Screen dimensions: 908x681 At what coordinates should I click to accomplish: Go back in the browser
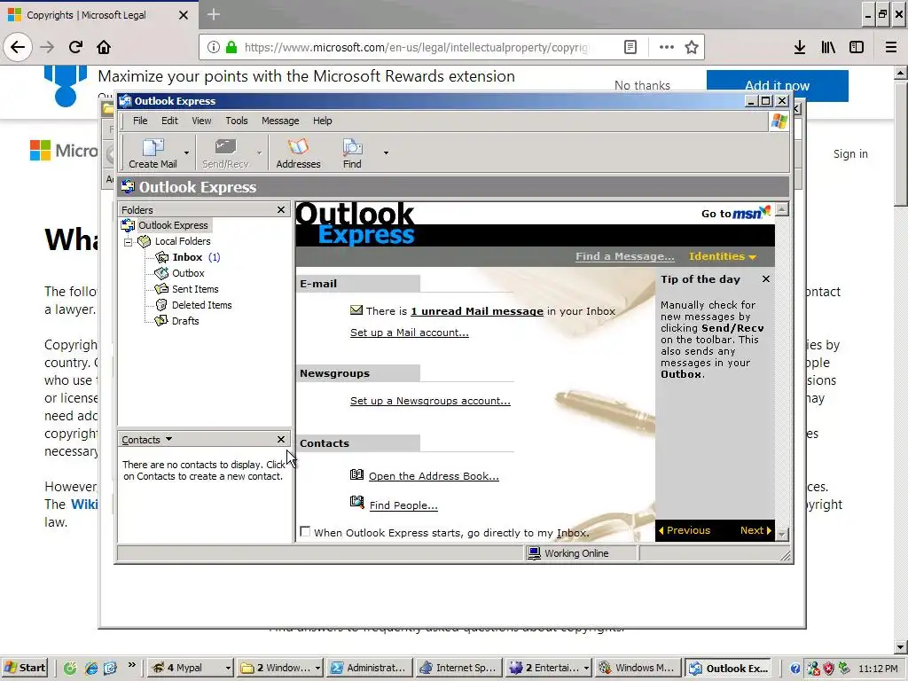(x=18, y=47)
